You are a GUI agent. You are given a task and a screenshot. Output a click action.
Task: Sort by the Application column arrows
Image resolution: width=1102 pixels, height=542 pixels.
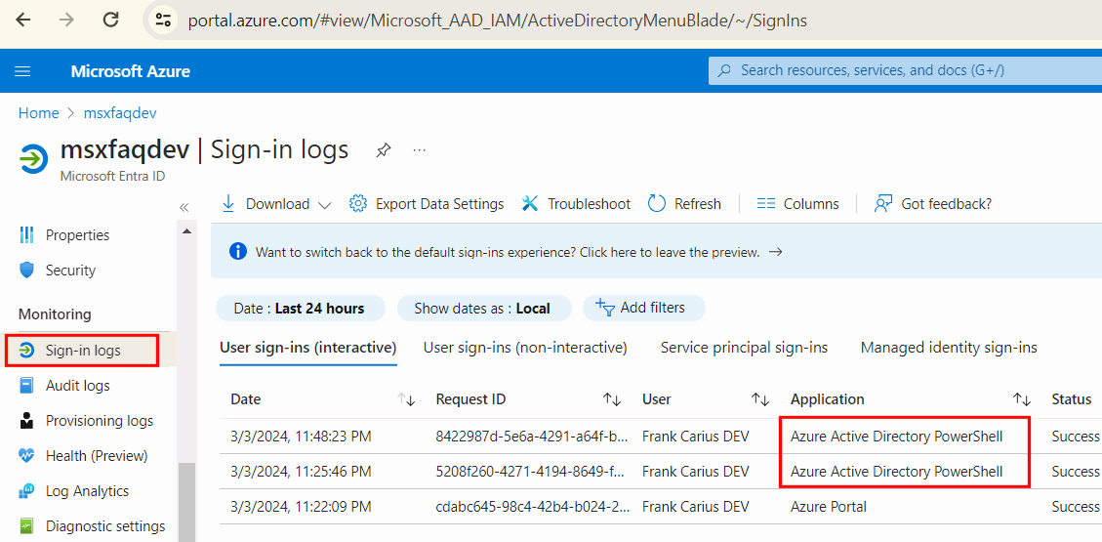pyautogui.click(x=1021, y=399)
